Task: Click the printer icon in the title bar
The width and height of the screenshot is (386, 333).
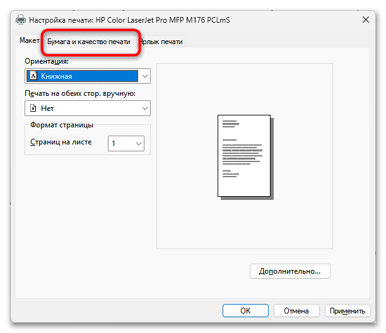Action: (21, 20)
